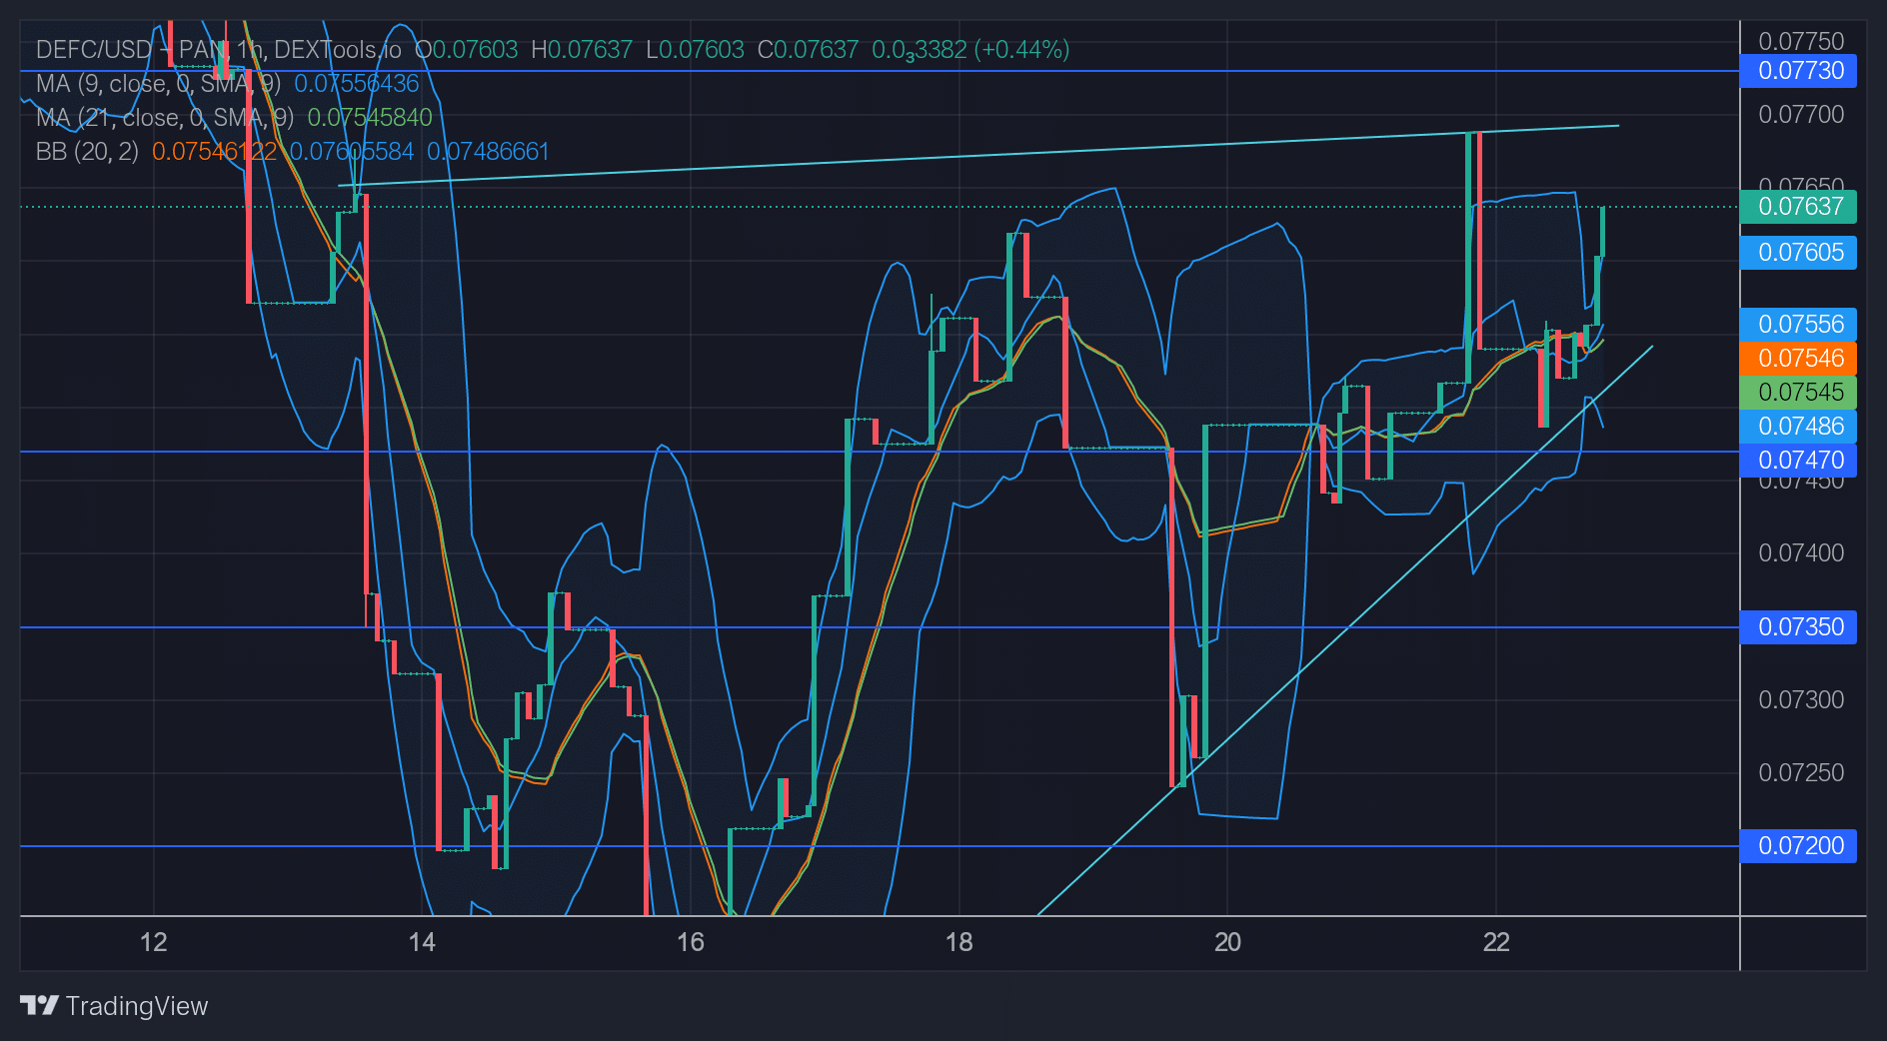Click the 0.07750 price axis tick
The image size is (1887, 1041).
(1801, 41)
